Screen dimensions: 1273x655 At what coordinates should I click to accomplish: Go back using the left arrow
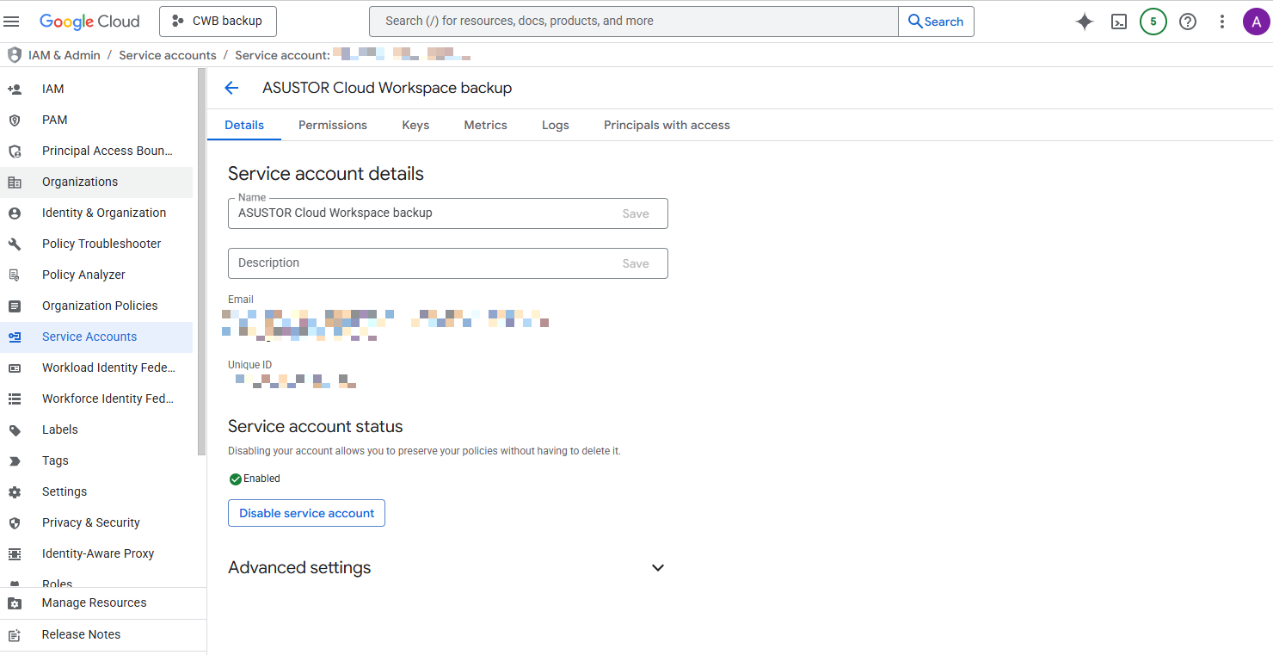(x=231, y=88)
